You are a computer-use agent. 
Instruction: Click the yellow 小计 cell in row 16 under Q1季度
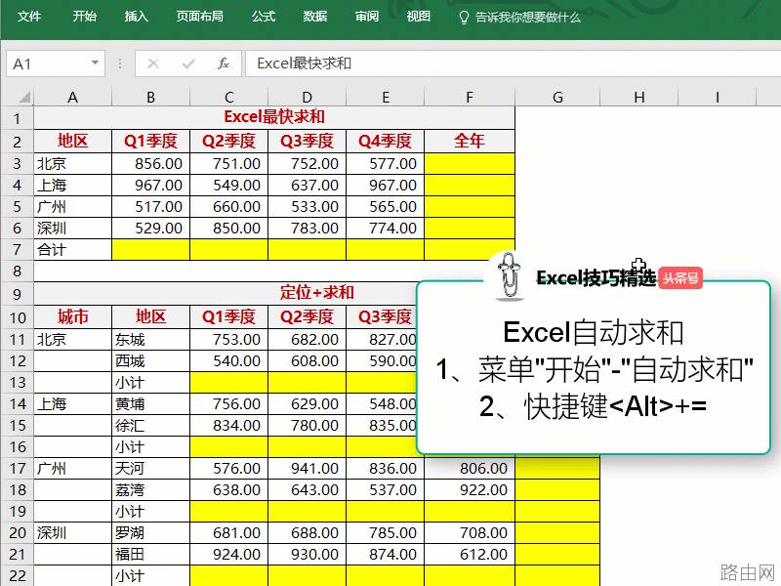[229, 446]
